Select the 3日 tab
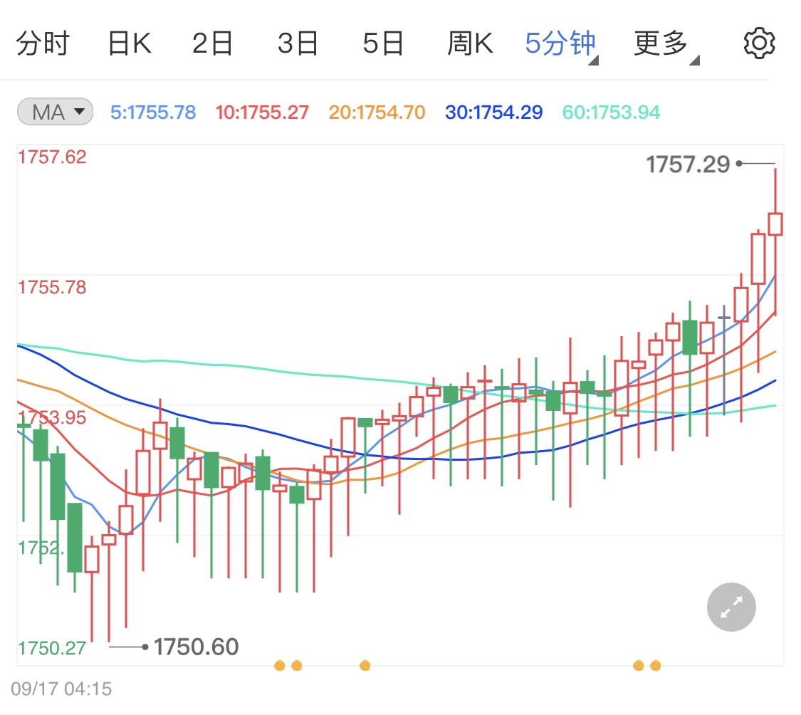 298,43
